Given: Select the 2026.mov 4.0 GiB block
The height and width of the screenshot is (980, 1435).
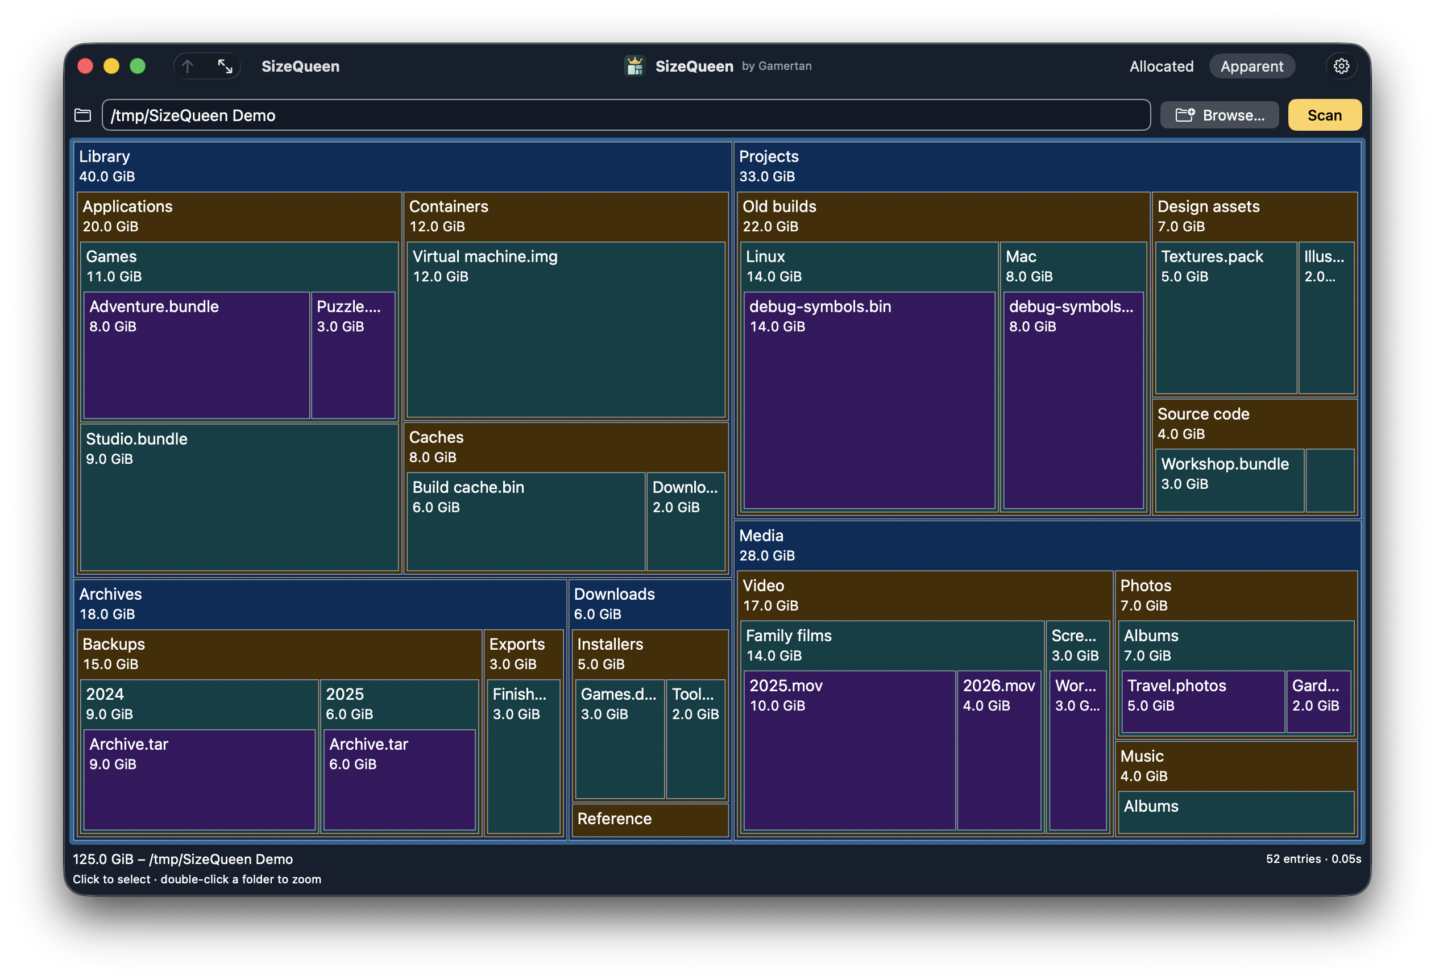Looking at the screenshot, I should pyautogui.click(x=999, y=750).
